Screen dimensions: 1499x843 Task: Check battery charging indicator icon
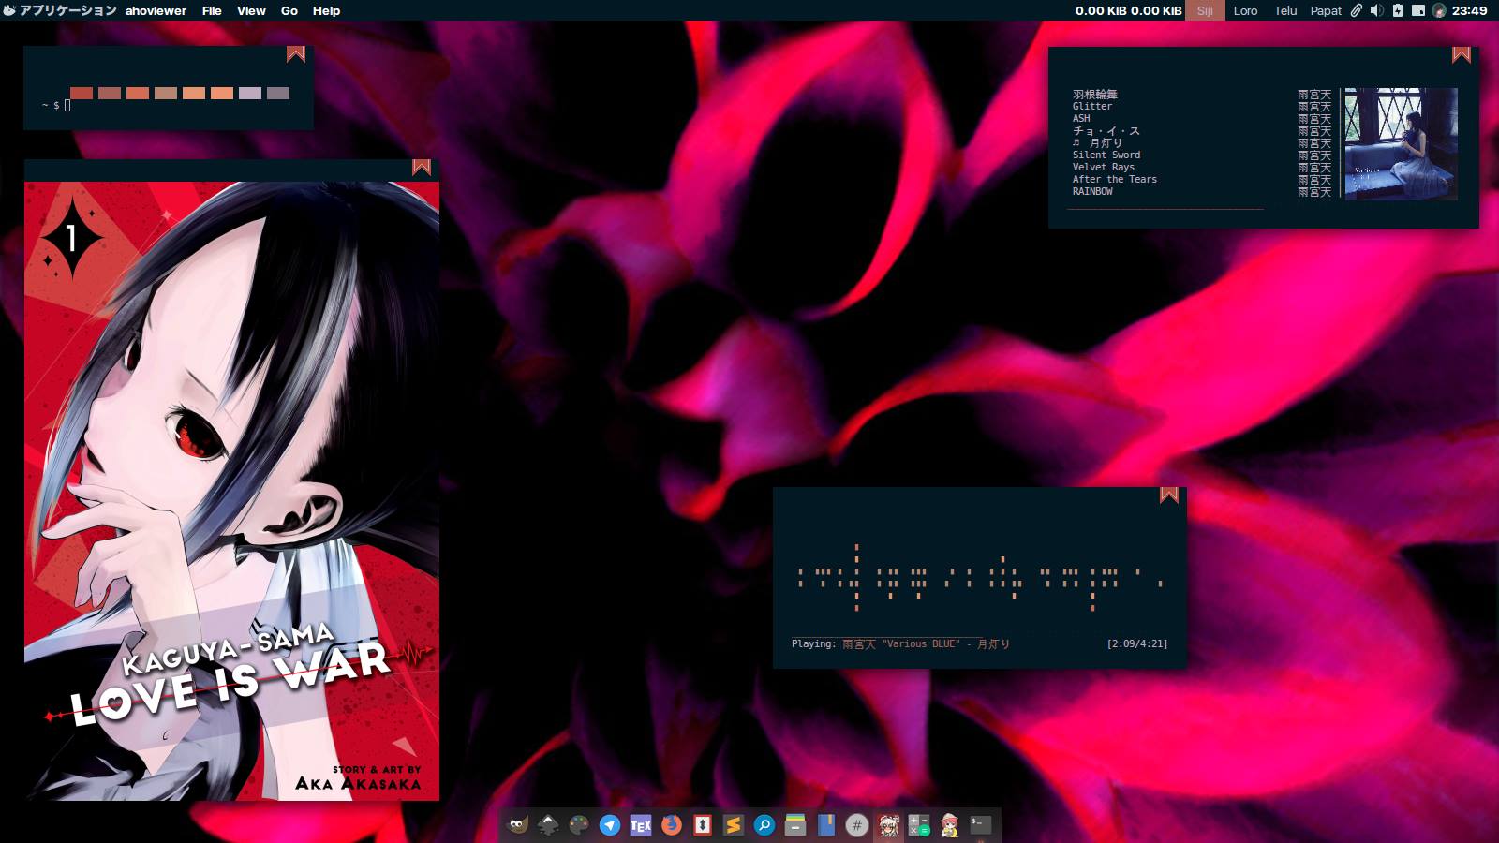click(1398, 10)
